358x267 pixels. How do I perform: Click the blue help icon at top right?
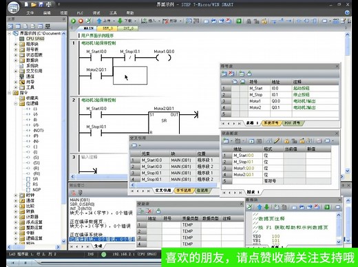[x=347, y=12]
